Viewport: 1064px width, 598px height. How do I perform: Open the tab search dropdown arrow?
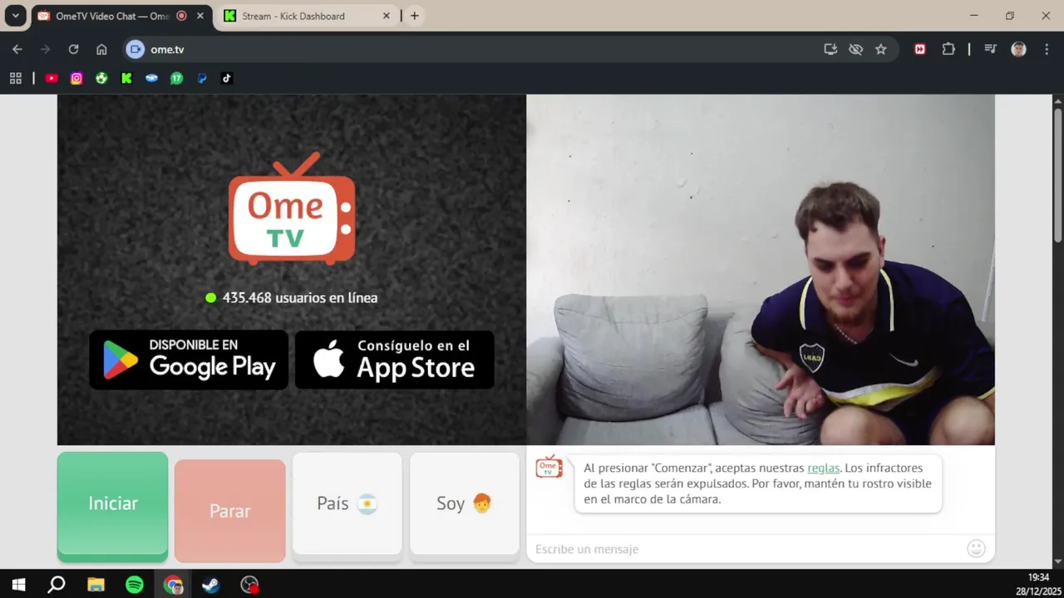coord(15,16)
